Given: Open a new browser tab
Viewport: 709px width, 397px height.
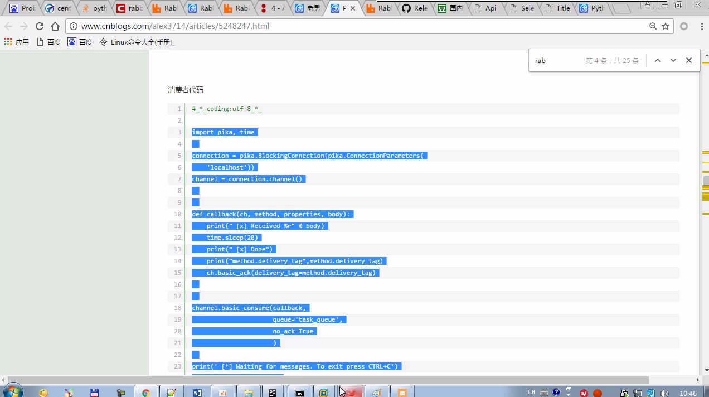Looking at the screenshot, I should pyautogui.click(x=622, y=9).
